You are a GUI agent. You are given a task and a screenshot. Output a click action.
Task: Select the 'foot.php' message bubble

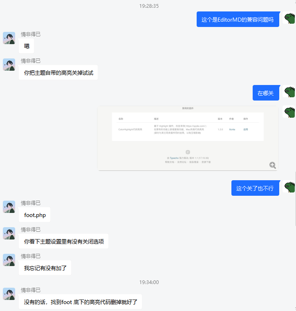click(x=34, y=215)
